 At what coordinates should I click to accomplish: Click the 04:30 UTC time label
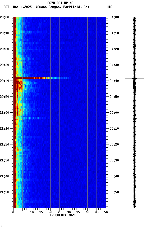coord(114,65)
